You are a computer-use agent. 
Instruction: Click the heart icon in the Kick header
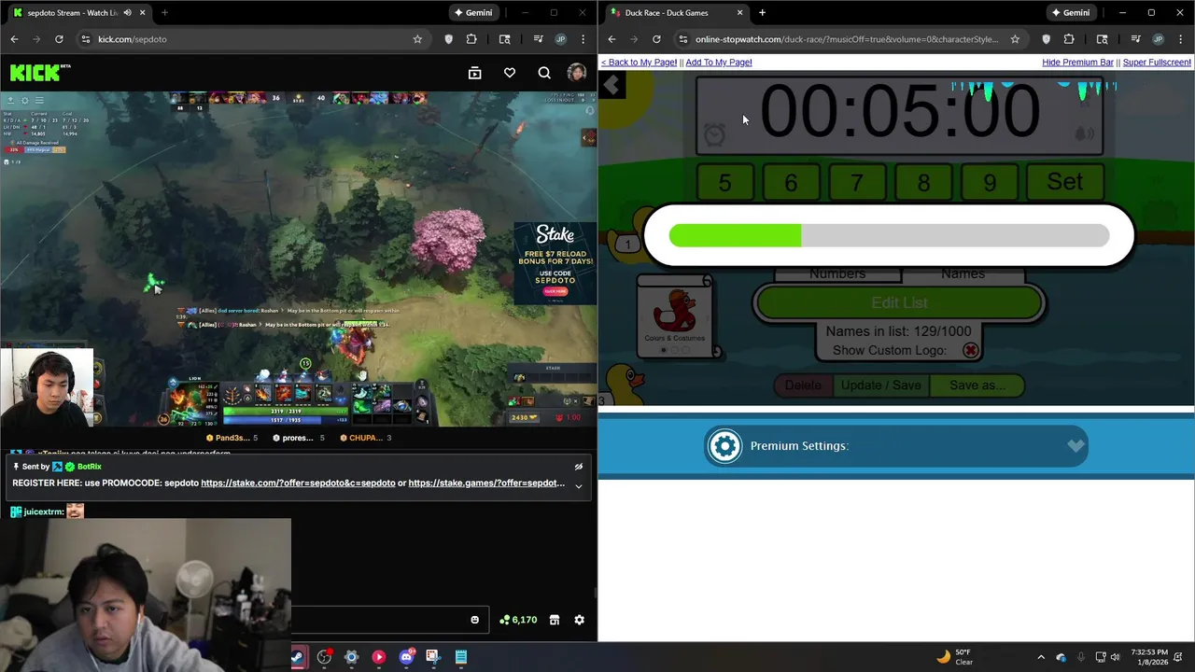point(509,73)
